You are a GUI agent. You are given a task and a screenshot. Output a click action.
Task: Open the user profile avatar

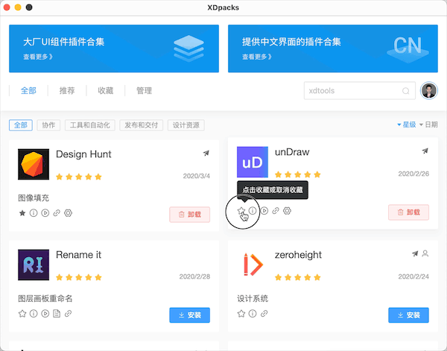click(429, 91)
